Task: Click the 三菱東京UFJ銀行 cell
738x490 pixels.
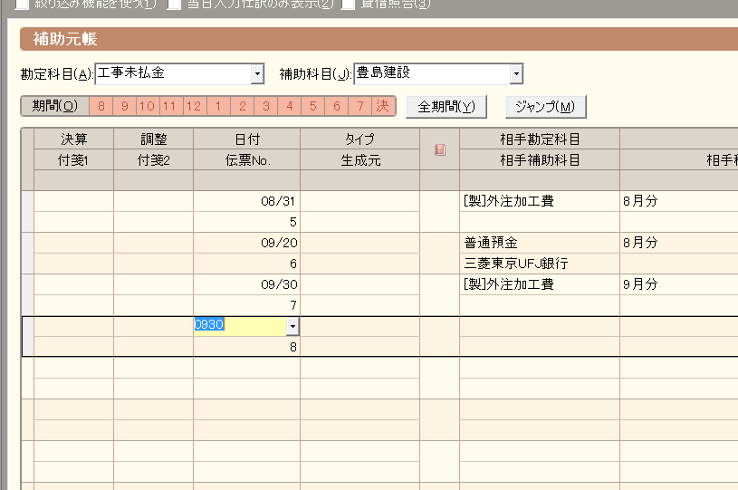Action: tap(539, 264)
